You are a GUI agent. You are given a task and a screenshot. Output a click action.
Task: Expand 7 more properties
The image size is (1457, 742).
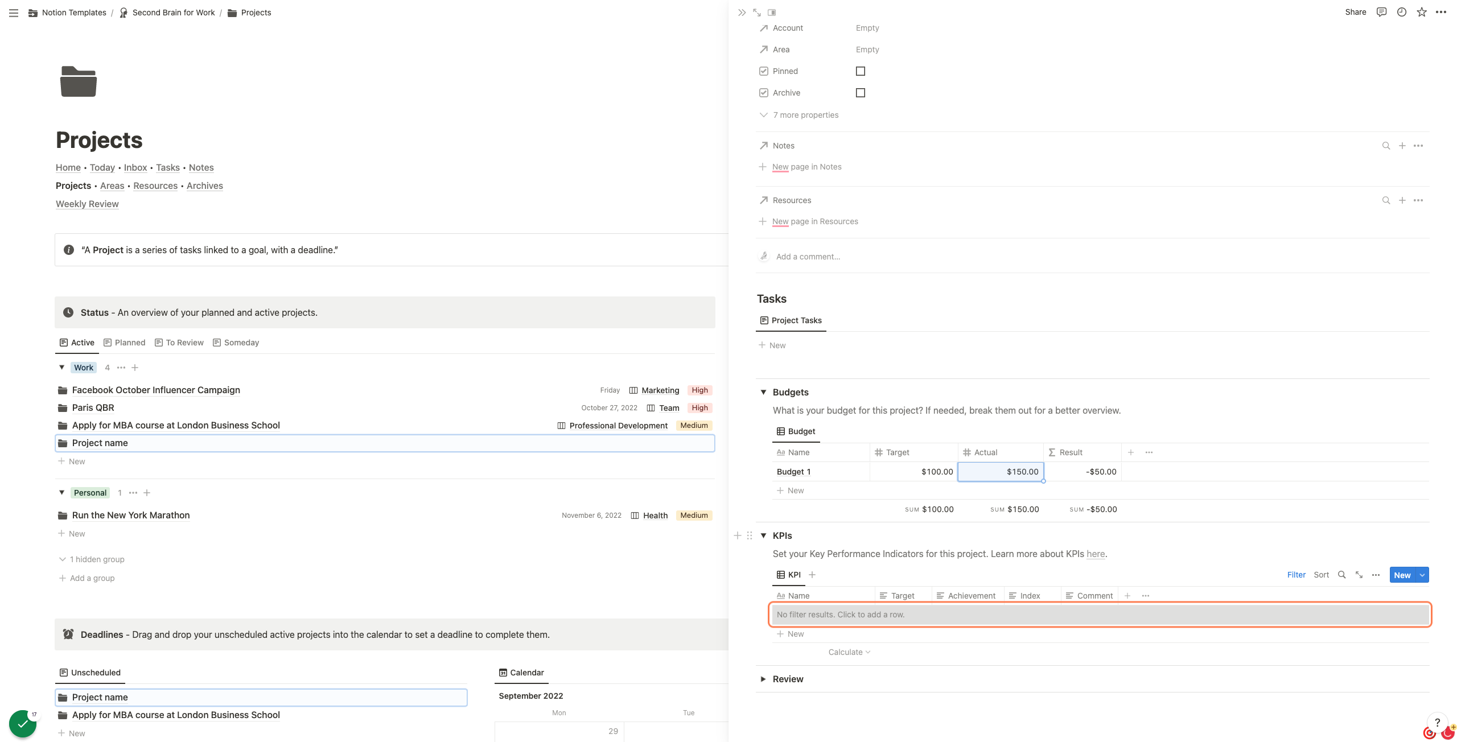pos(799,115)
